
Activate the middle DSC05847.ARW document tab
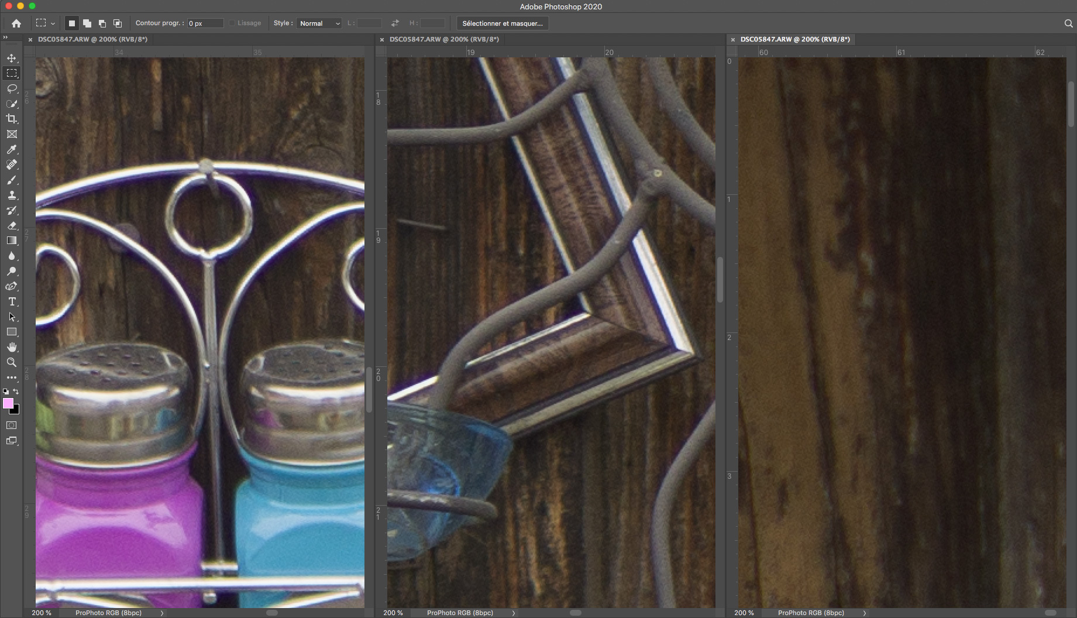click(x=443, y=39)
